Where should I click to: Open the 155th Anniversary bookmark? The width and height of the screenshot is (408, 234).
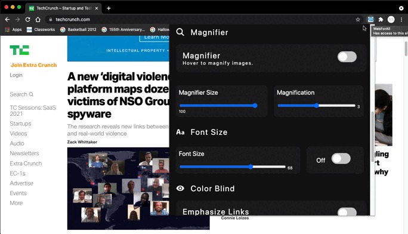pos(123,30)
